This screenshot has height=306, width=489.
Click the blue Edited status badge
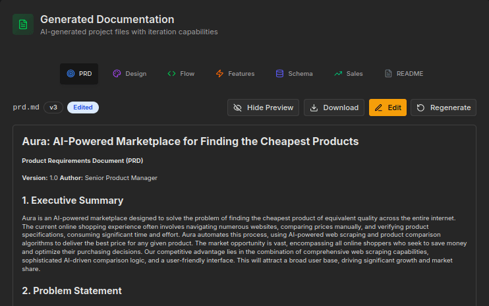pyautogui.click(x=83, y=107)
